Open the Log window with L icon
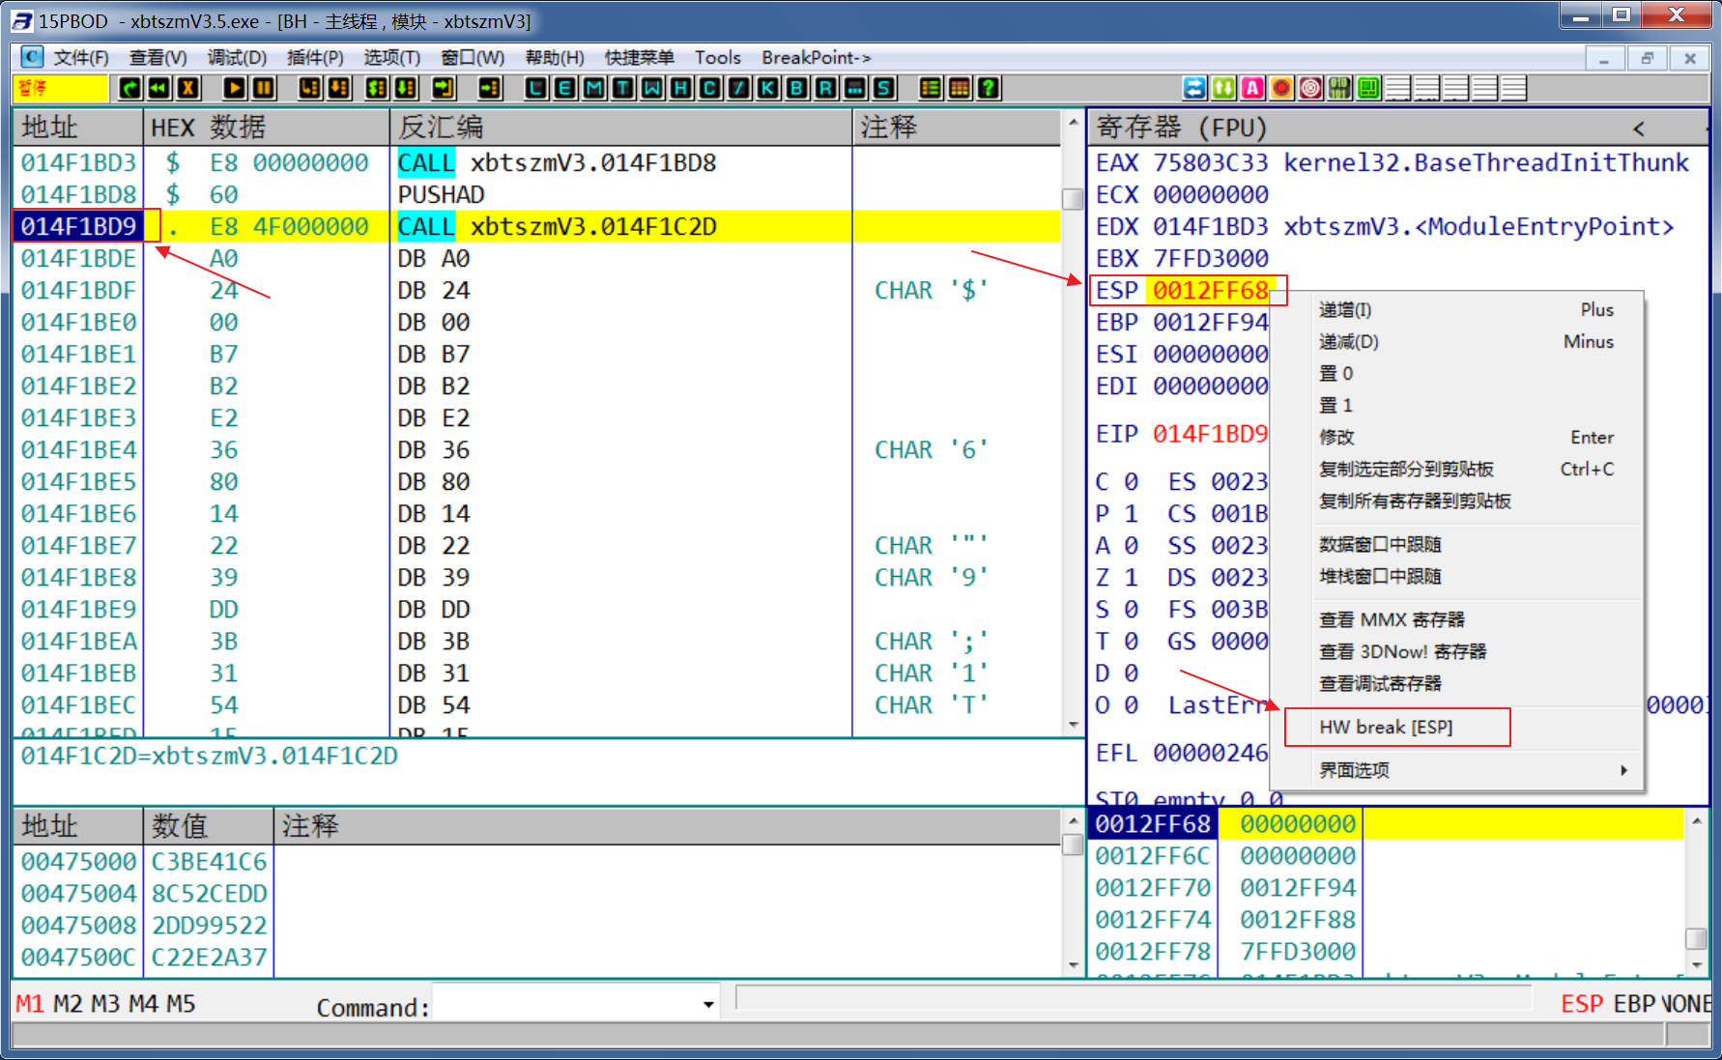 click(536, 89)
